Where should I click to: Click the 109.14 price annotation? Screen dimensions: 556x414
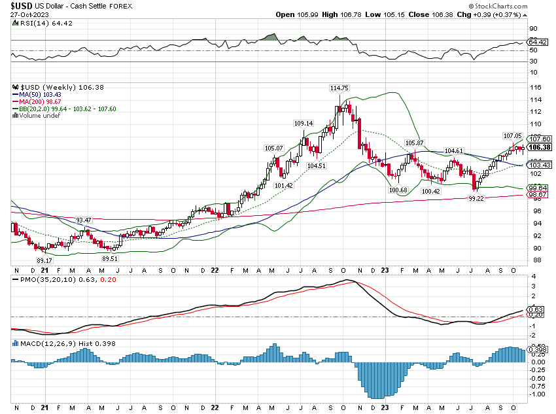pyautogui.click(x=304, y=124)
